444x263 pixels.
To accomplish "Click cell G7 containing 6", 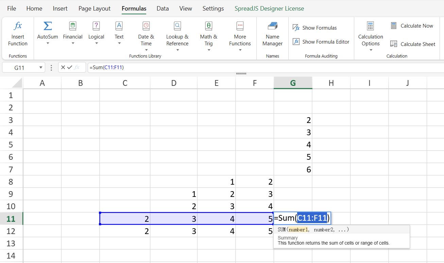I will pos(293,169).
